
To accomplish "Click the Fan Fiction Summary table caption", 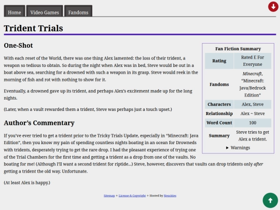I will click(238, 49).
